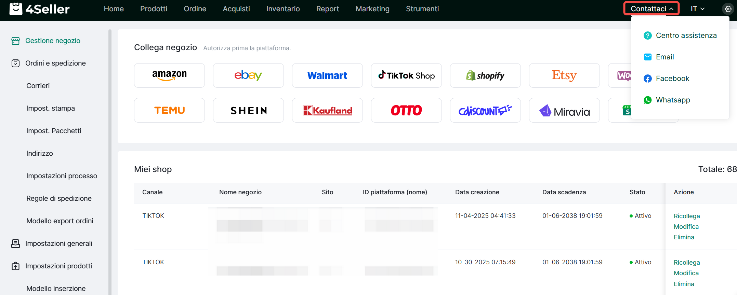Collapse the Contattaci dropdown
This screenshot has width=737, height=295.
click(652, 9)
